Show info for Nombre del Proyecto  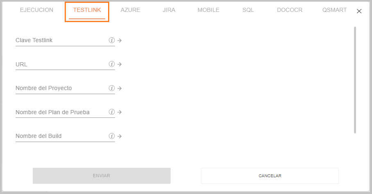[x=112, y=88]
